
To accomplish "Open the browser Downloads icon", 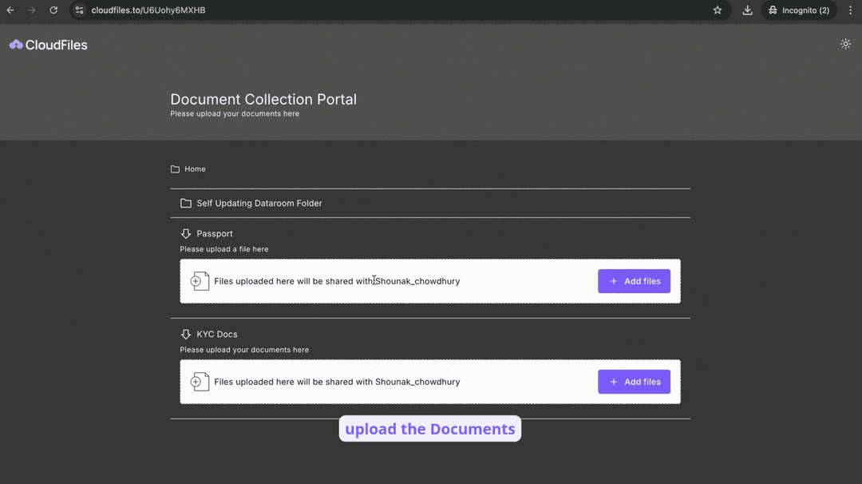I will point(747,10).
